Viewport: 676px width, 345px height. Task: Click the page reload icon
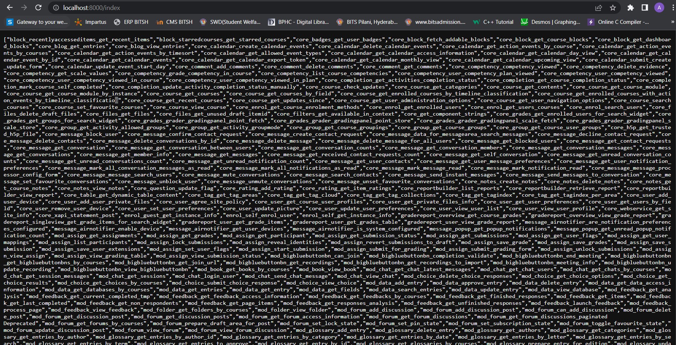click(x=38, y=7)
